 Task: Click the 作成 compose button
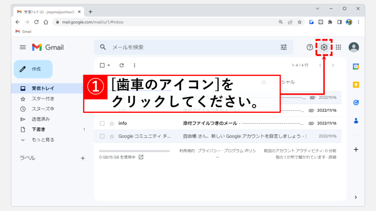point(33,69)
